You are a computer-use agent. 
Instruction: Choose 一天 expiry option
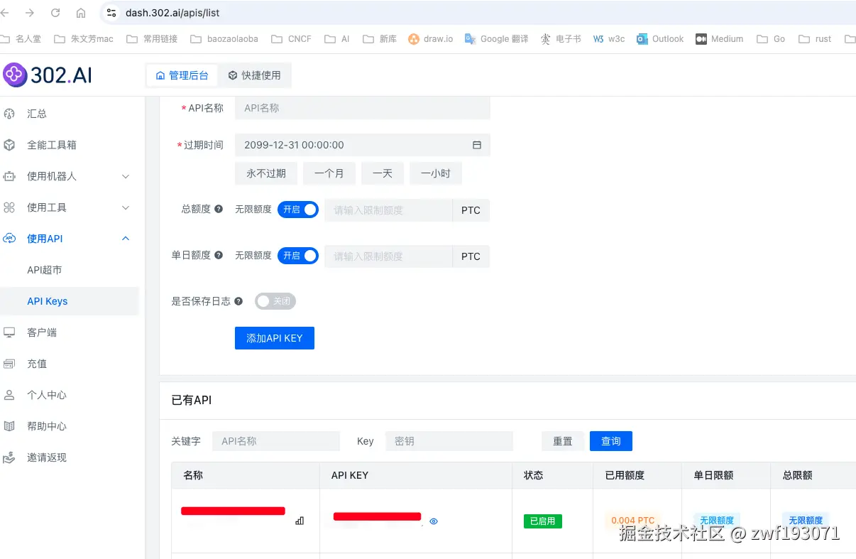click(383, 173)
